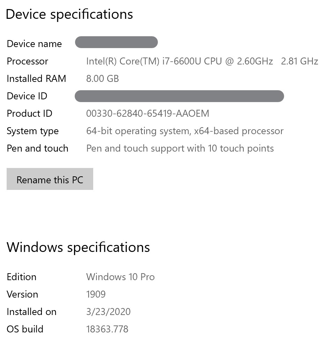Click the Processor field label
333x338 pixels.
coord(28,61)
